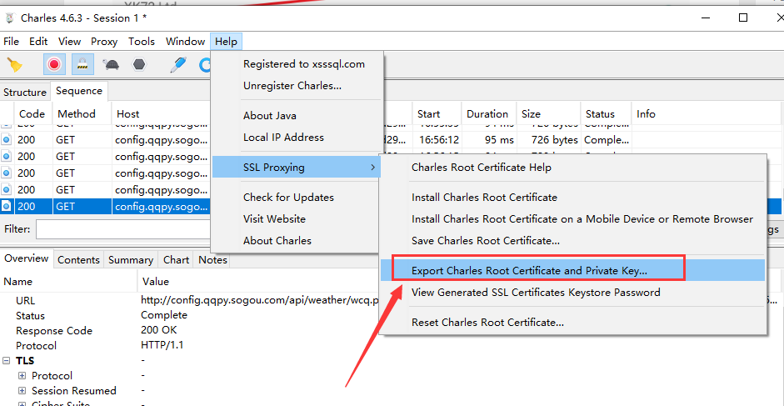Expand the Session Resumed node

pyautogui.click(x=22, y=391)
